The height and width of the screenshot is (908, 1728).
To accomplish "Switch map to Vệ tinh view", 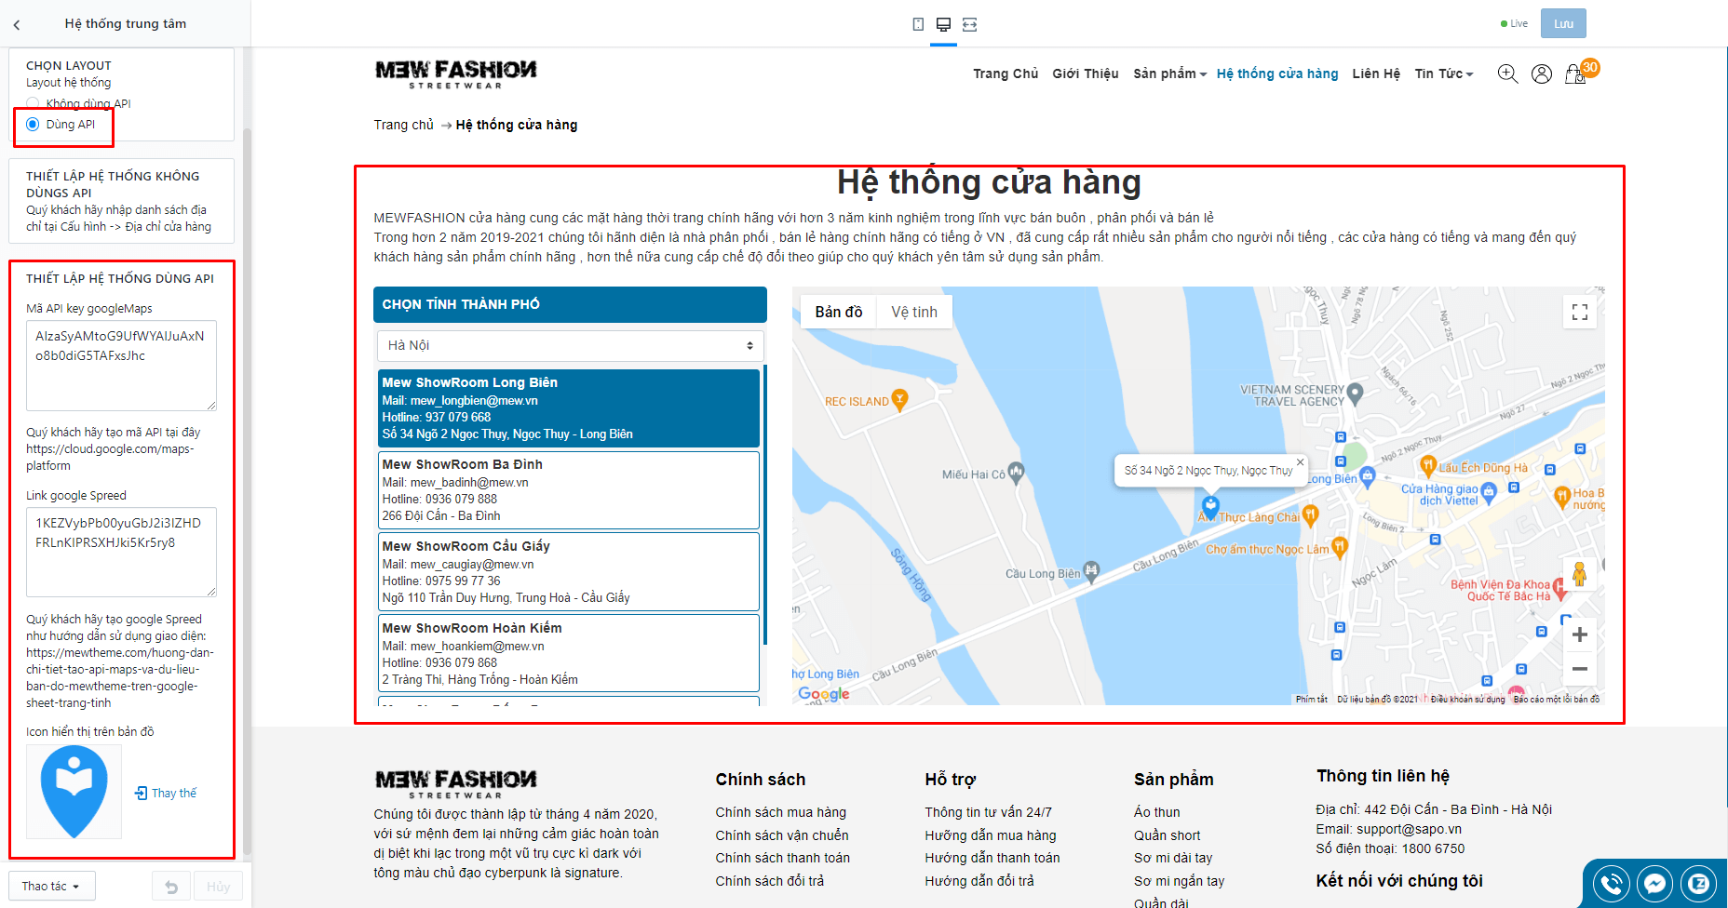I will coord(914,312).
